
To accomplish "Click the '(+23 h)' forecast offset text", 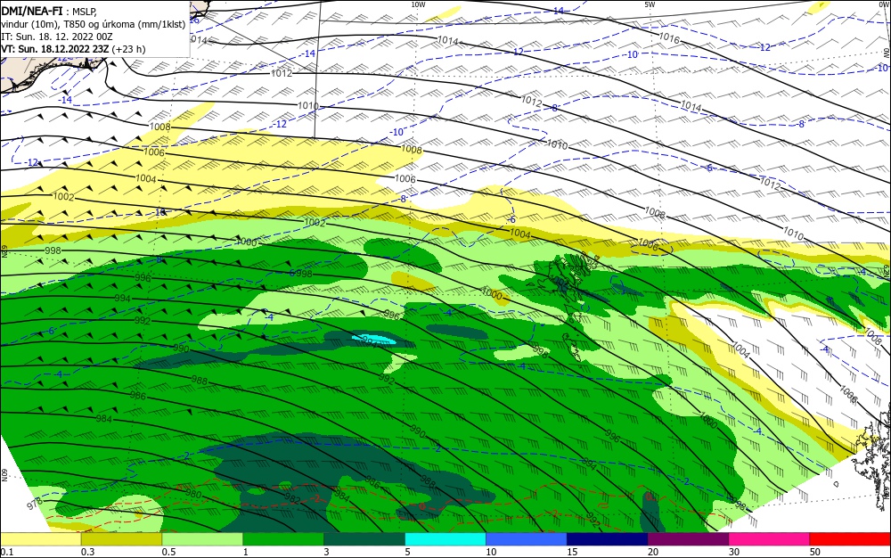I will (x=128, y=49).
